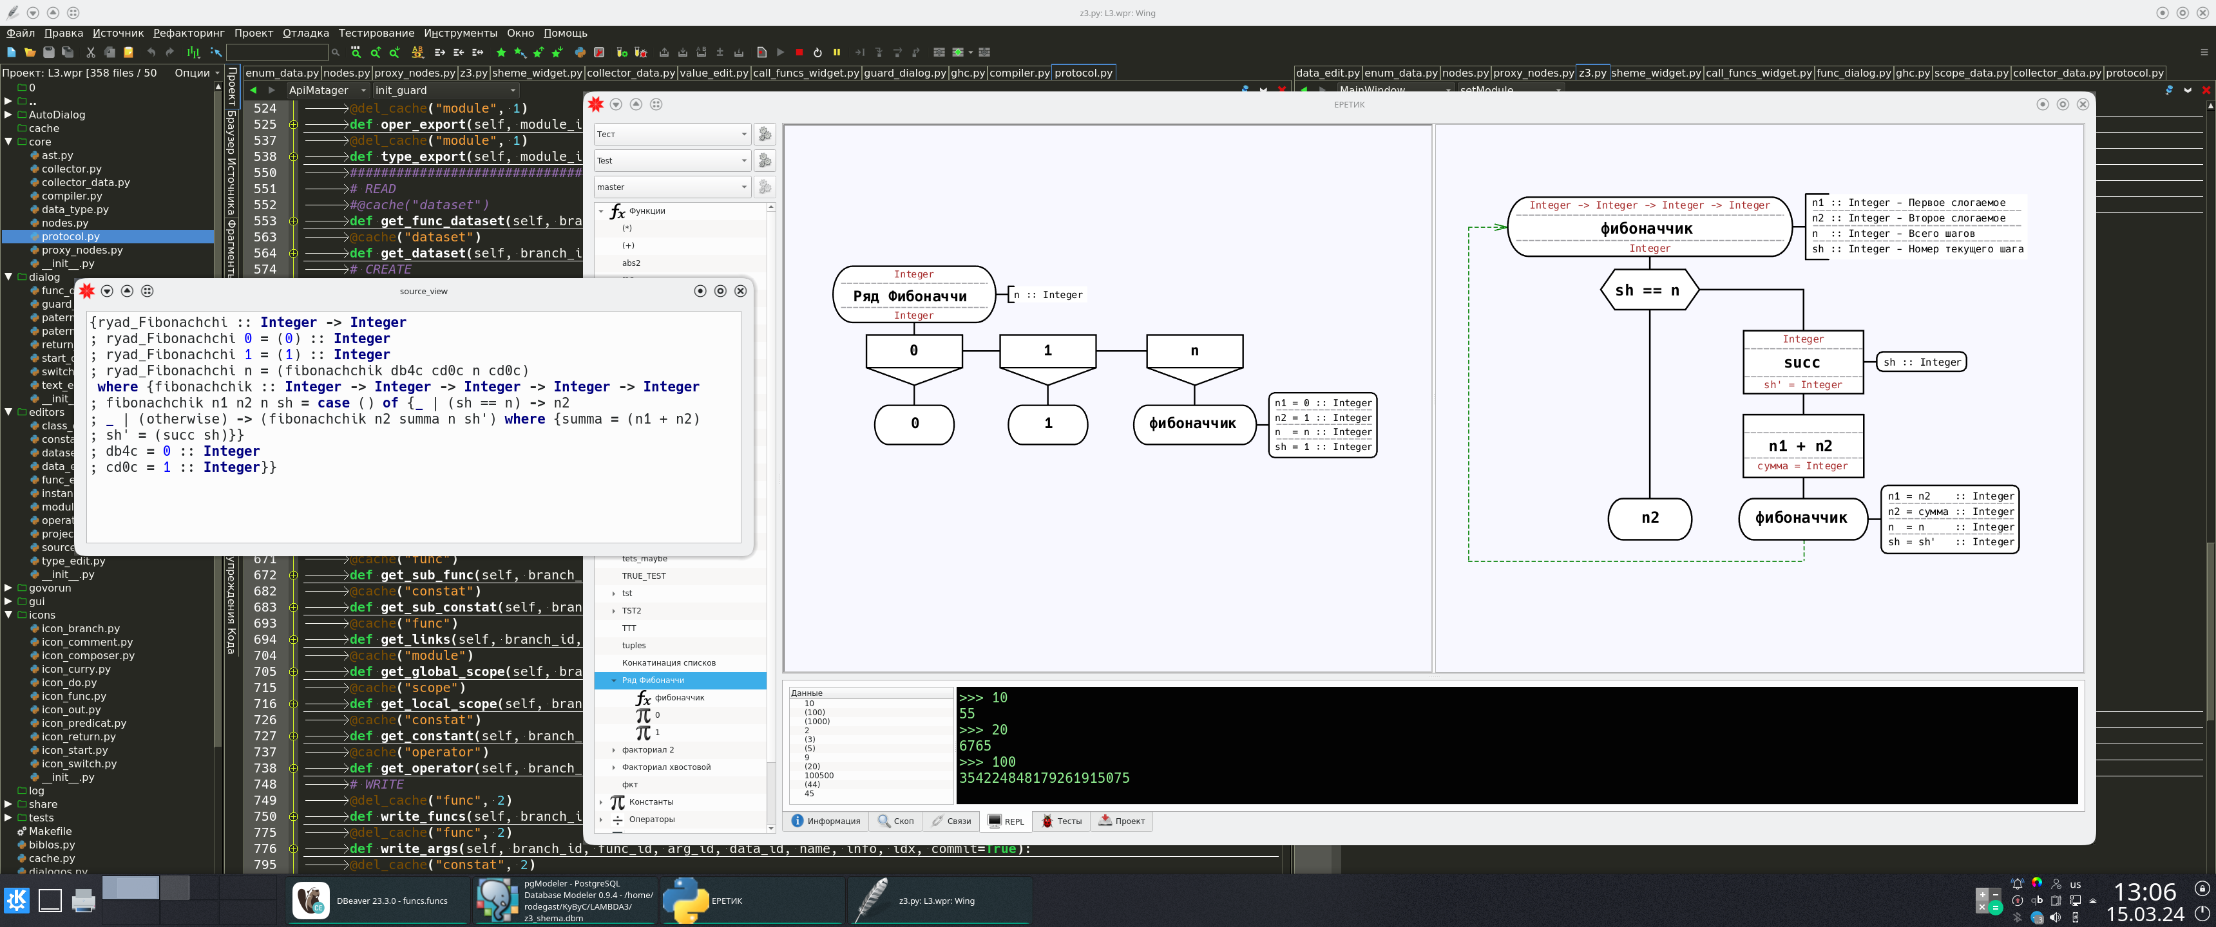
Task: Open the ApiMatager class dropdown
Action: 327,90
